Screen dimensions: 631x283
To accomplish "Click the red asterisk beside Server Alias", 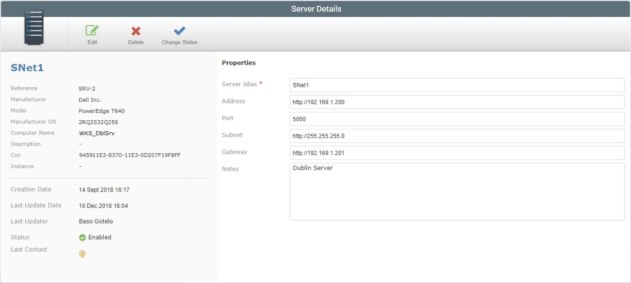I will pos(260,82).
